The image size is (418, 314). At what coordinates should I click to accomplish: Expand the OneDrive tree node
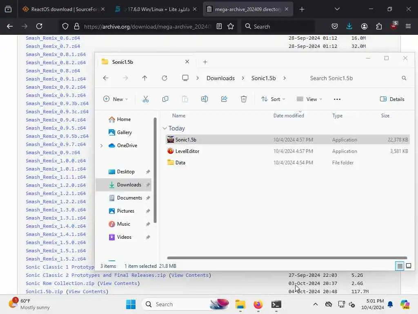coord(101,146)
